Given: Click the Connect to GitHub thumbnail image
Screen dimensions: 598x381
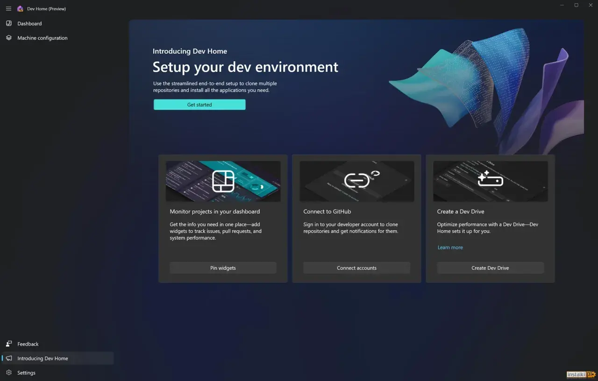Looking at the screenshot, I should pos(356,181).
